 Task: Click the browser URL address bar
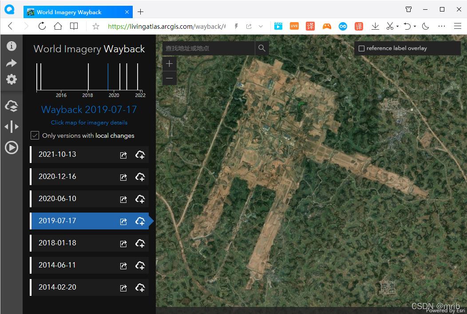166,27
